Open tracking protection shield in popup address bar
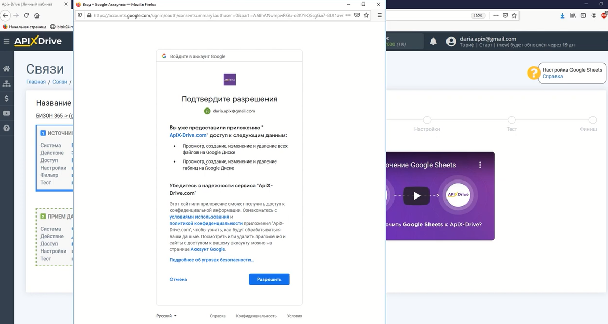The width and height of the screenshot is (608, 324). (x=80, y=15)
